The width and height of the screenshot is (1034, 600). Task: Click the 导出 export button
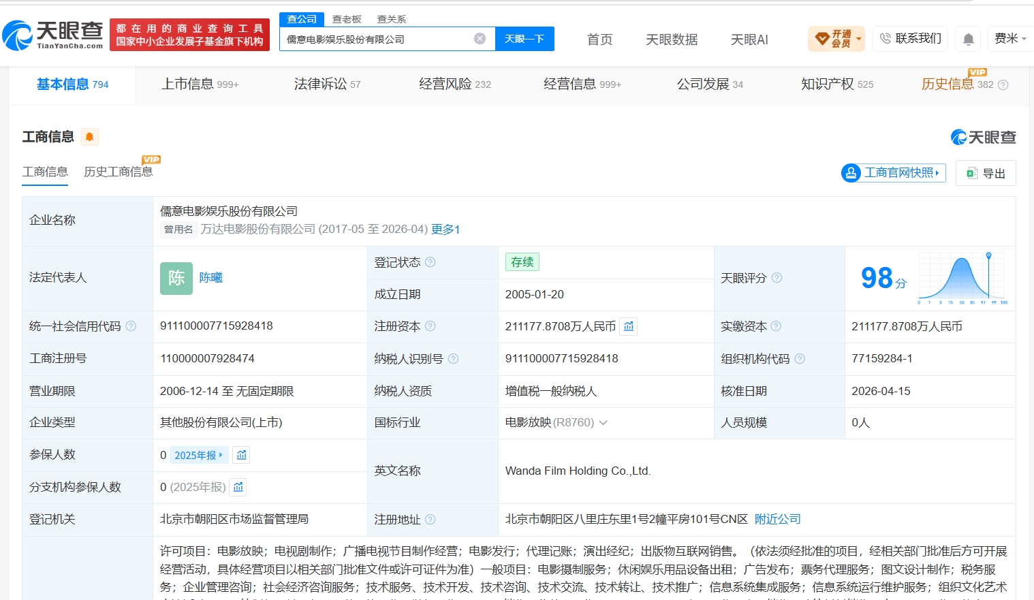click(x=986, y=173)
